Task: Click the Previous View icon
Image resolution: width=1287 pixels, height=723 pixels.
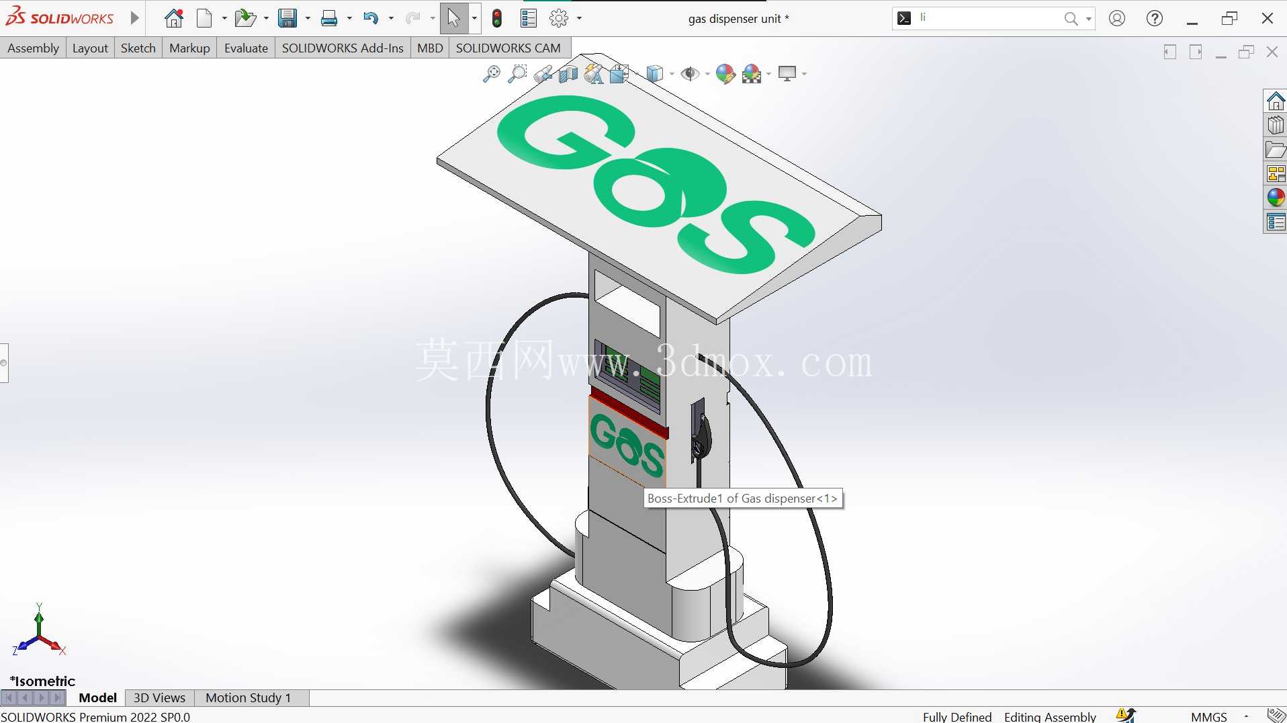Action: tap(543, 74)
